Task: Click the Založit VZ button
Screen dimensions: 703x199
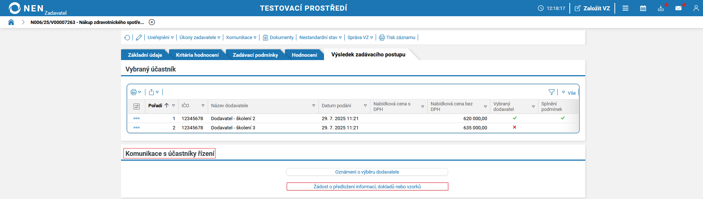Action: click(x=592, y=8)
